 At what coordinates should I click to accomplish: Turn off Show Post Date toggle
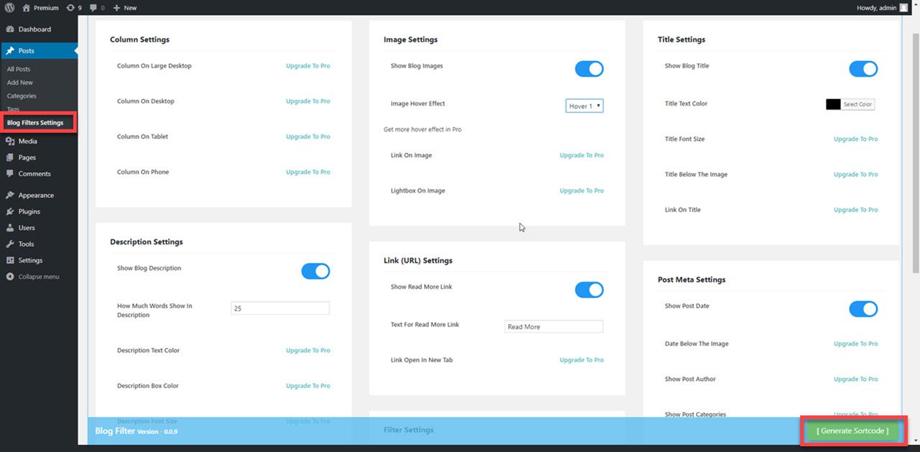pyautogui.click(x=863, y=309)
